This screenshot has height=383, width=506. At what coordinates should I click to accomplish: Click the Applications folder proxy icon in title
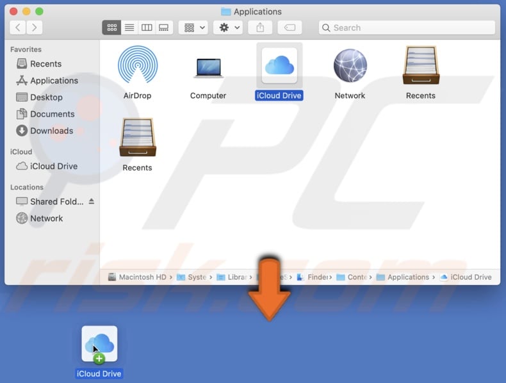tap(226, 12)
